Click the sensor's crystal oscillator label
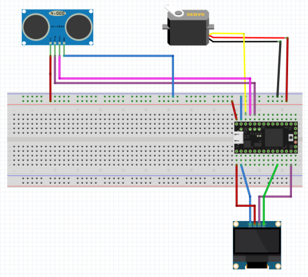The height and width of the screenshot is (277, 308). [57, 13]
